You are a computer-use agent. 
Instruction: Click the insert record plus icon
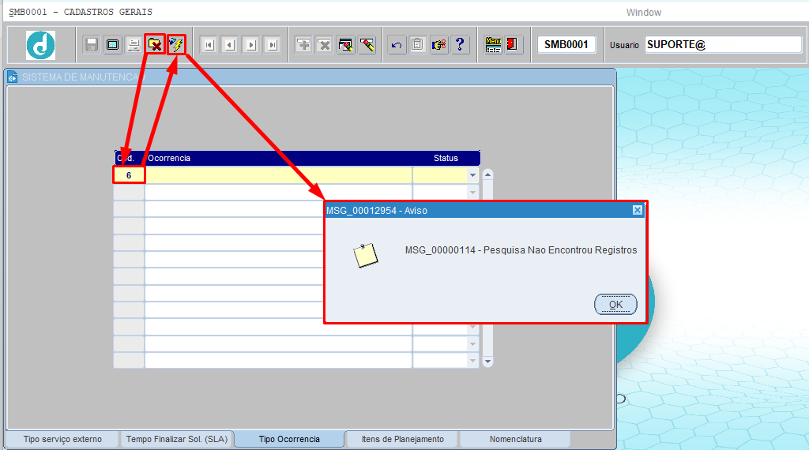pos(303,44)
